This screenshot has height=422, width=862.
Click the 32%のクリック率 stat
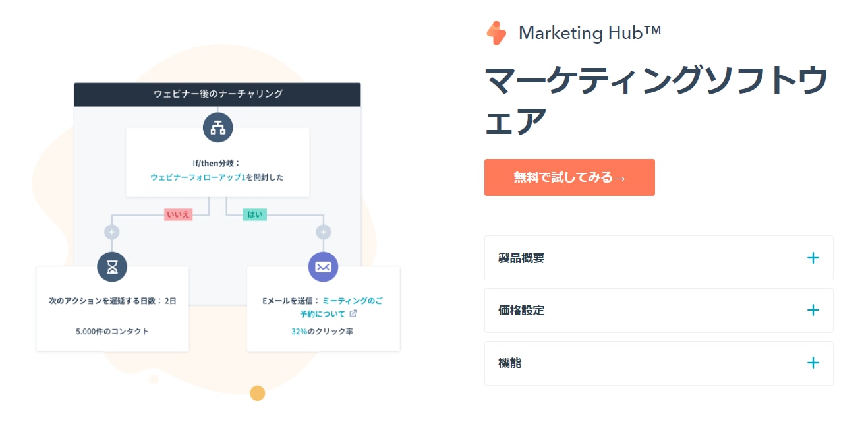click(323, 332)
